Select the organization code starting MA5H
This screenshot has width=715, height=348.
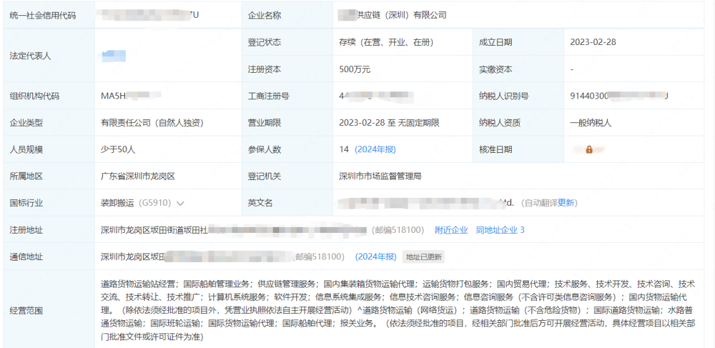131,96
